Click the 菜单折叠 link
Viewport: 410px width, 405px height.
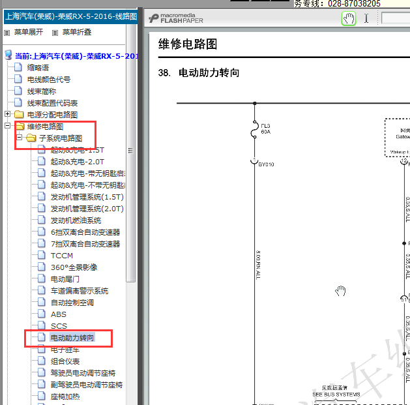pyautogui.click(x=77, y=32)
